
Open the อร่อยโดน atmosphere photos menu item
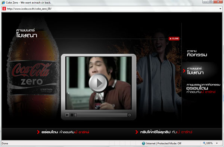click(x=203, y=88)
